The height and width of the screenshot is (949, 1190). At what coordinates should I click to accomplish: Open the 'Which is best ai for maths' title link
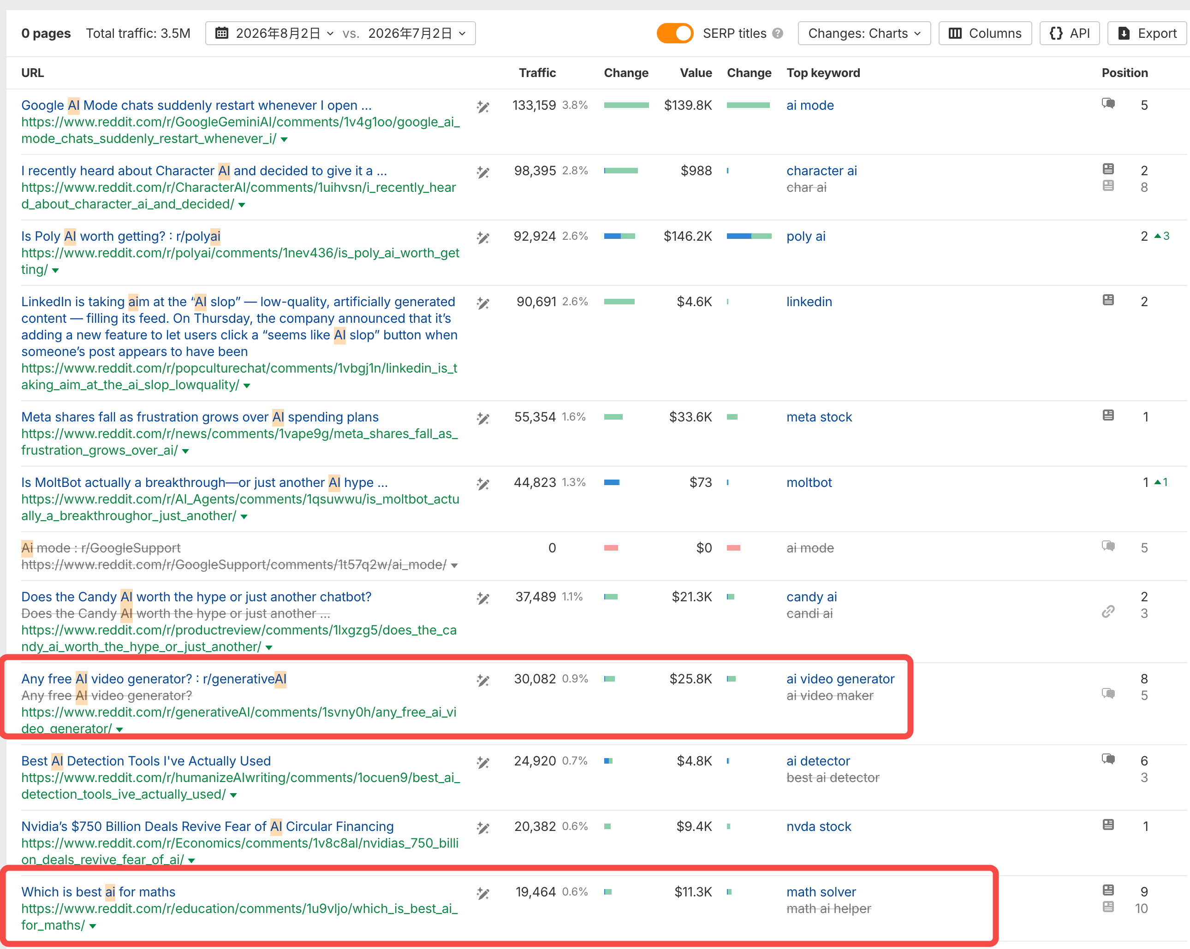click(x=98, y=892)
